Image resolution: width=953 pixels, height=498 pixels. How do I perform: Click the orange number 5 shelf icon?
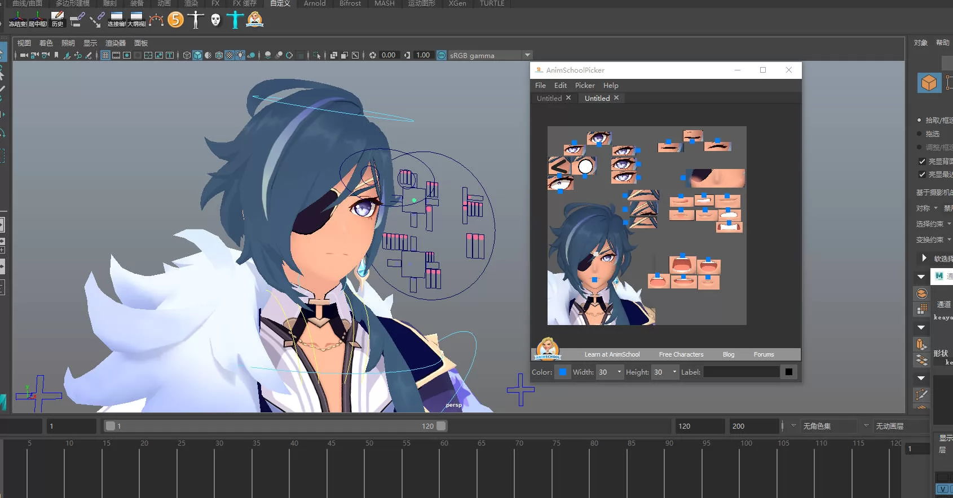coord(176,20)
